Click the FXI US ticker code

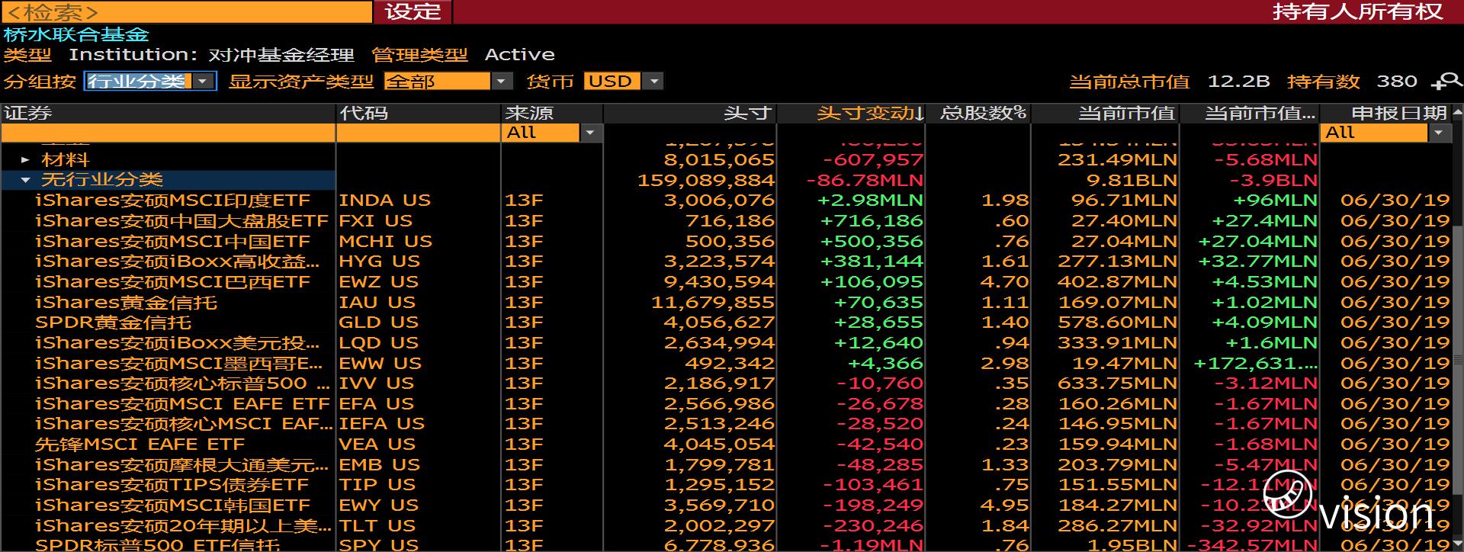(x=376, y=221)
